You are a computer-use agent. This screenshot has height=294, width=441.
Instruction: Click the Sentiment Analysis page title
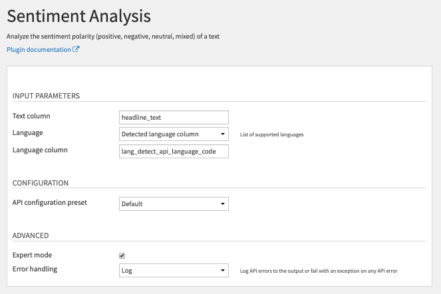[78, 16]
